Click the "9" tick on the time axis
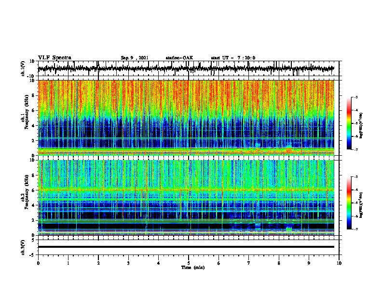382x295 pixels. 309,263
